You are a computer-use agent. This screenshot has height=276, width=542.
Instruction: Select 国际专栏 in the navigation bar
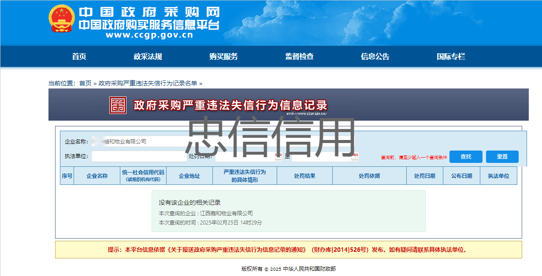click(x=451, y=56)
